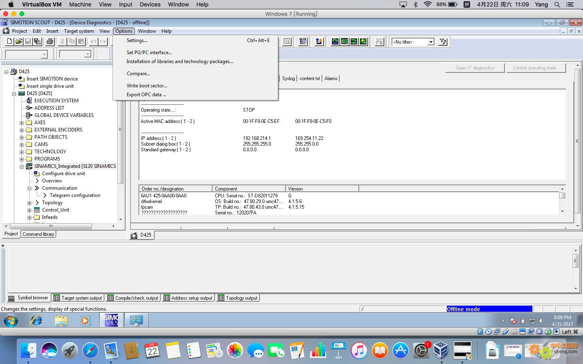Screen dimensions: 583x364
Task: Click the filter funnel edit icon
Action: coord(443,42)
